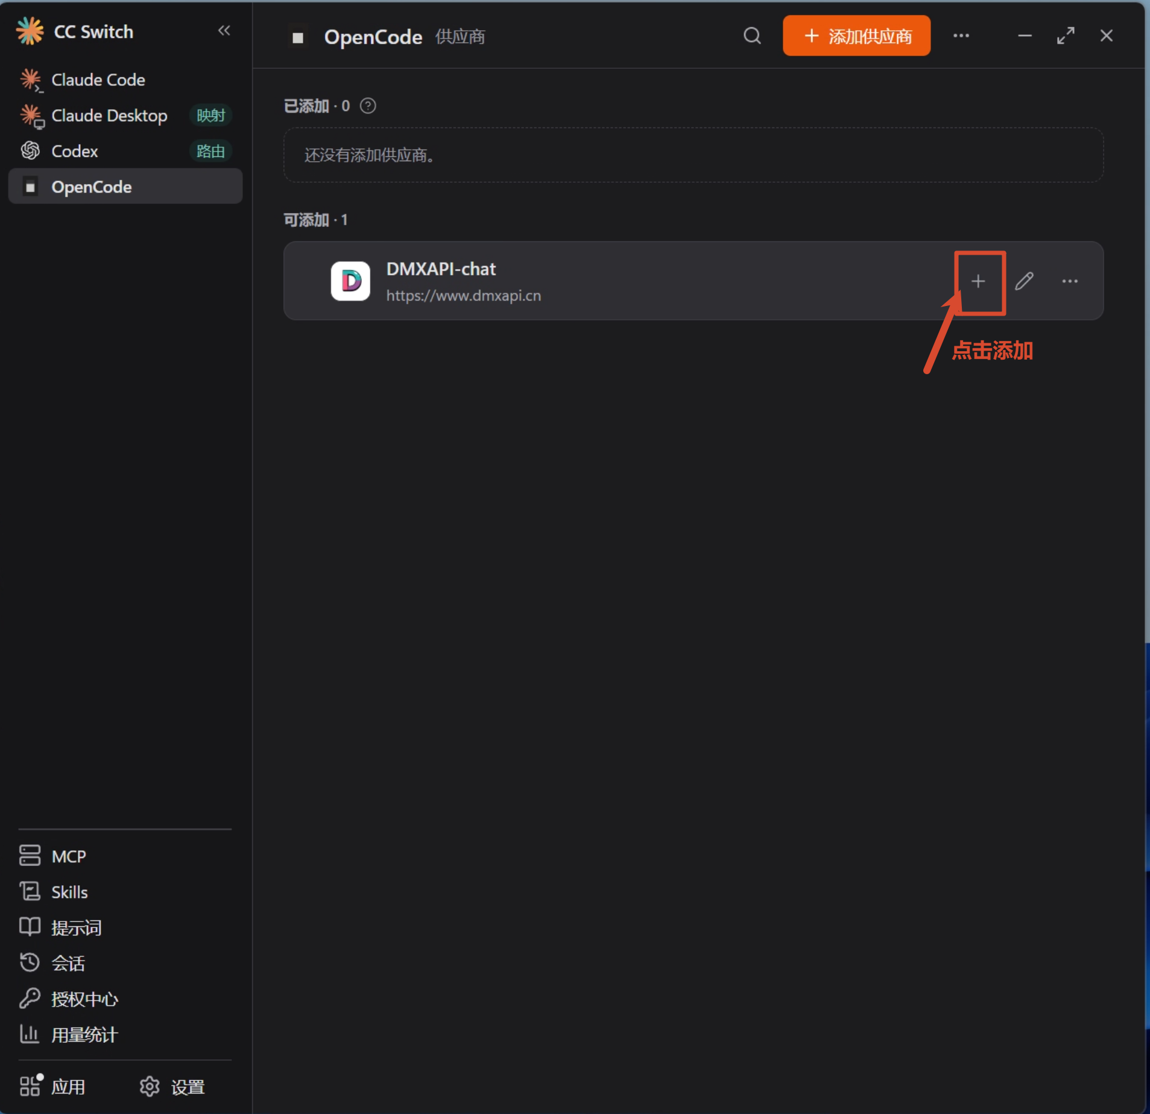Open 设置 settings
The width and height of the screenshot is (1150, 1114).
click(x=172, y=1087)
